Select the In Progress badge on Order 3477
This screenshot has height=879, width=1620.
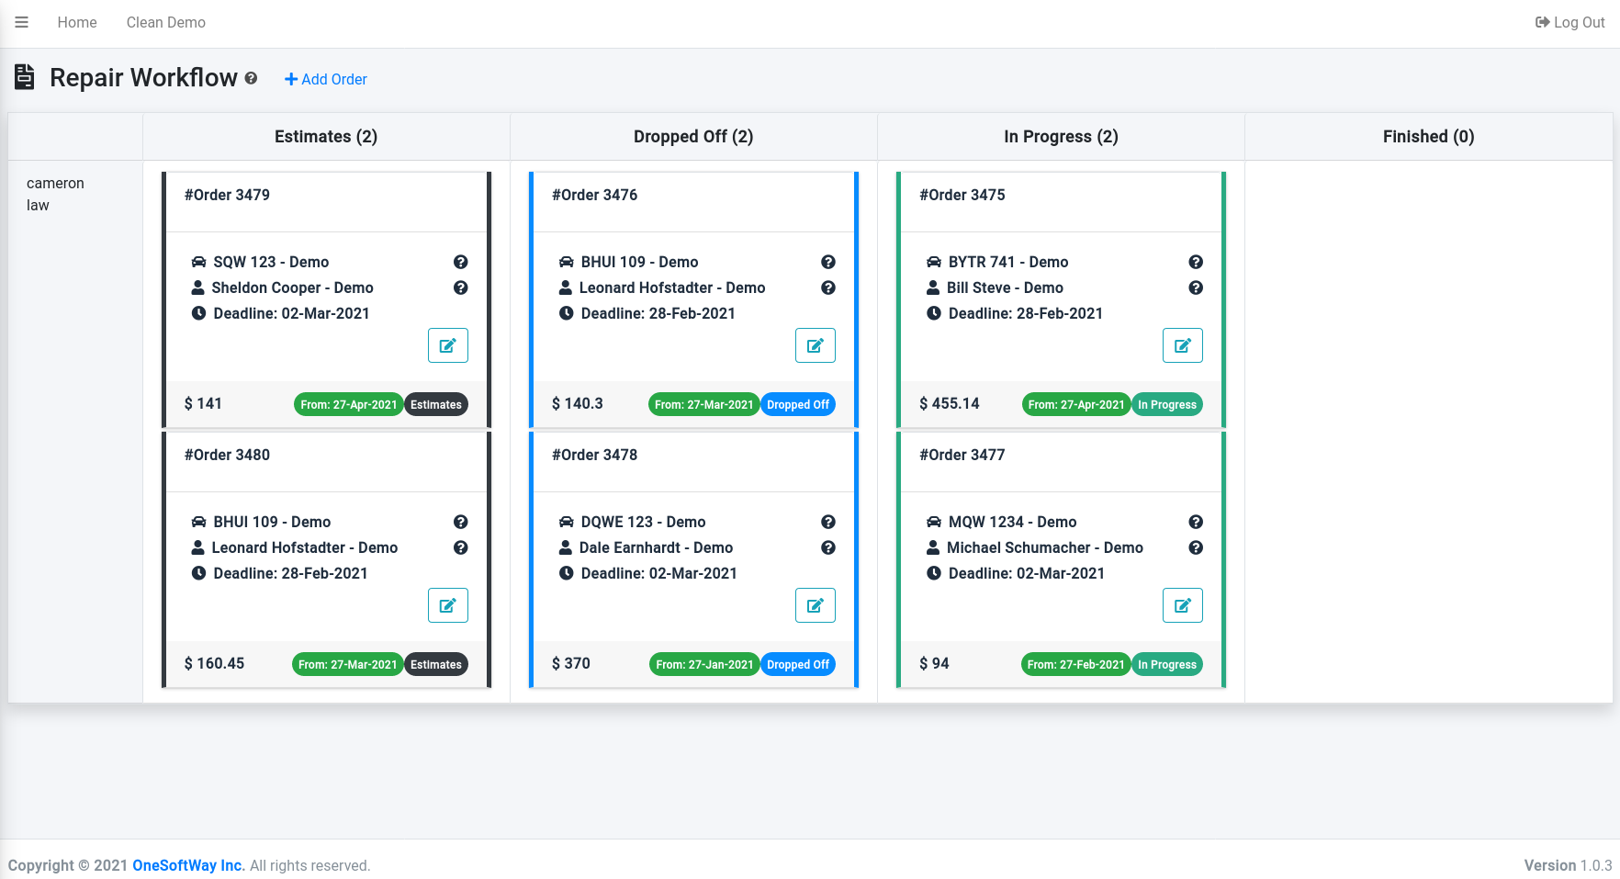click(1167, 664)
